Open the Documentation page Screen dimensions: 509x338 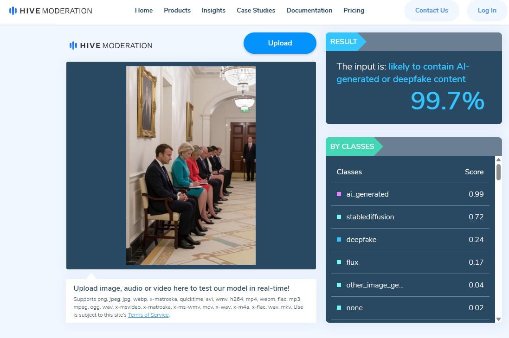click(x=309, y=10)
